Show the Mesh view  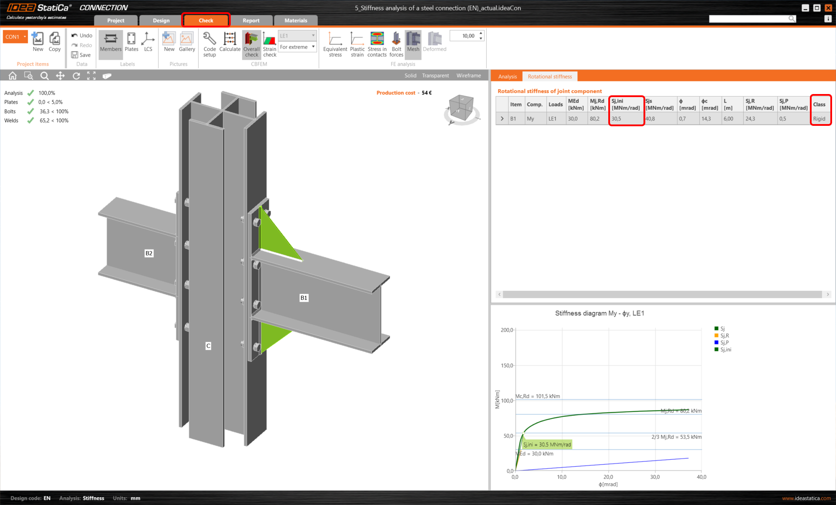point(413,44)
